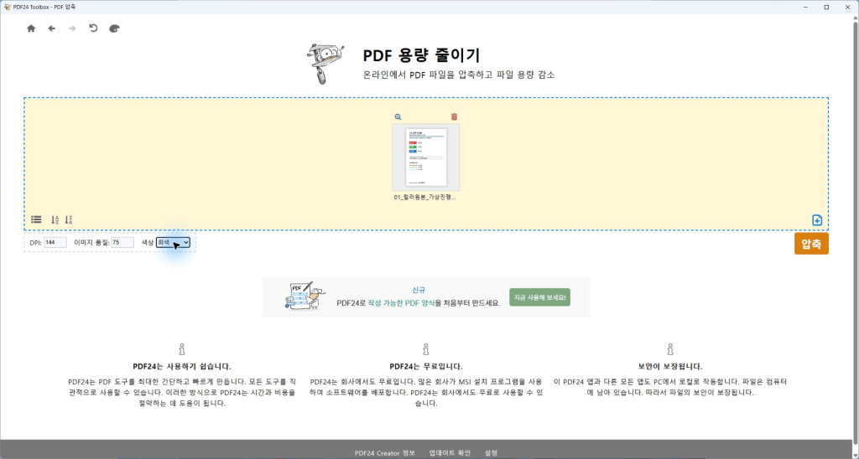
Task: Click info icon above 'PDF24는 사용하기 쉽습니다'
Action: [x=182, y=349]
